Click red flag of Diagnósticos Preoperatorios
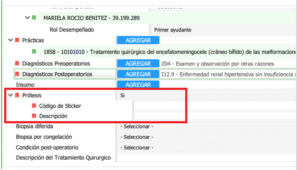Screen dimensions: 297x170 17,63
